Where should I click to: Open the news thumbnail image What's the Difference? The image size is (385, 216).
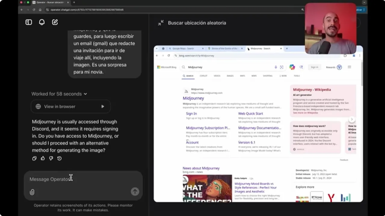click(207, 188)
